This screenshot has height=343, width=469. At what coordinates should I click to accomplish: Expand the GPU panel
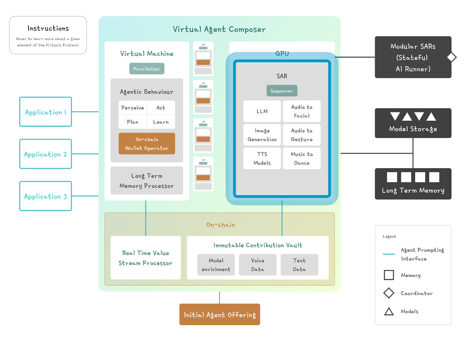[x=282, y=54]
